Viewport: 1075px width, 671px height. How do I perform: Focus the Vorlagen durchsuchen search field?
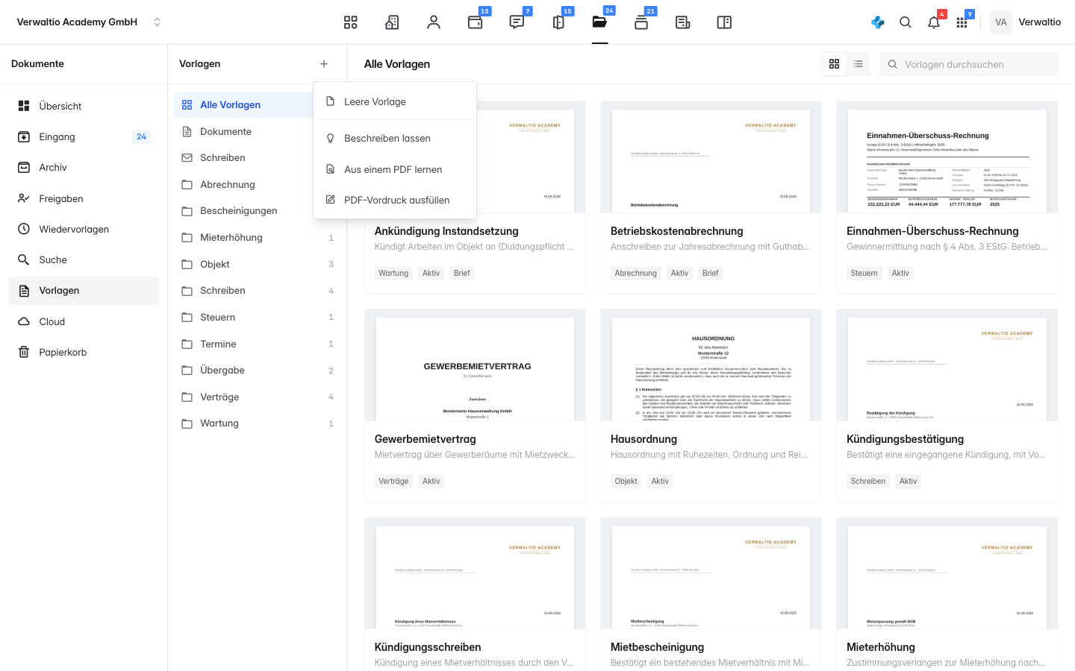point(968,64)
